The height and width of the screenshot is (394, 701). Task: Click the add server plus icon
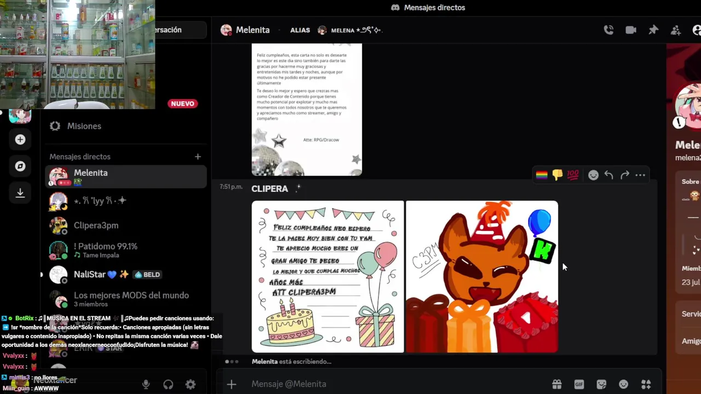click(x=20, y=140)
